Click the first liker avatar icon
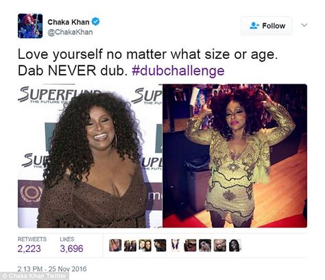 (x=115, y=245)
